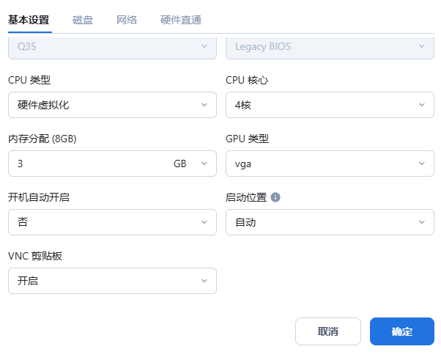Click the chevron arrow in CPU 类型 field
This screenshot has width=441, height=360.
pyautogui.click(x=204, y=105)
